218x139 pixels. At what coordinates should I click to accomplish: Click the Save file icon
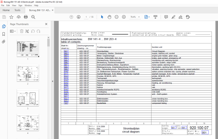(x=4, y=17)
